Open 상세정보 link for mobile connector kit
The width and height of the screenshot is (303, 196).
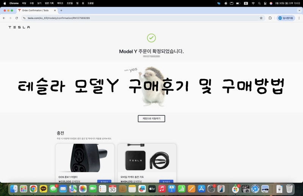137,182
